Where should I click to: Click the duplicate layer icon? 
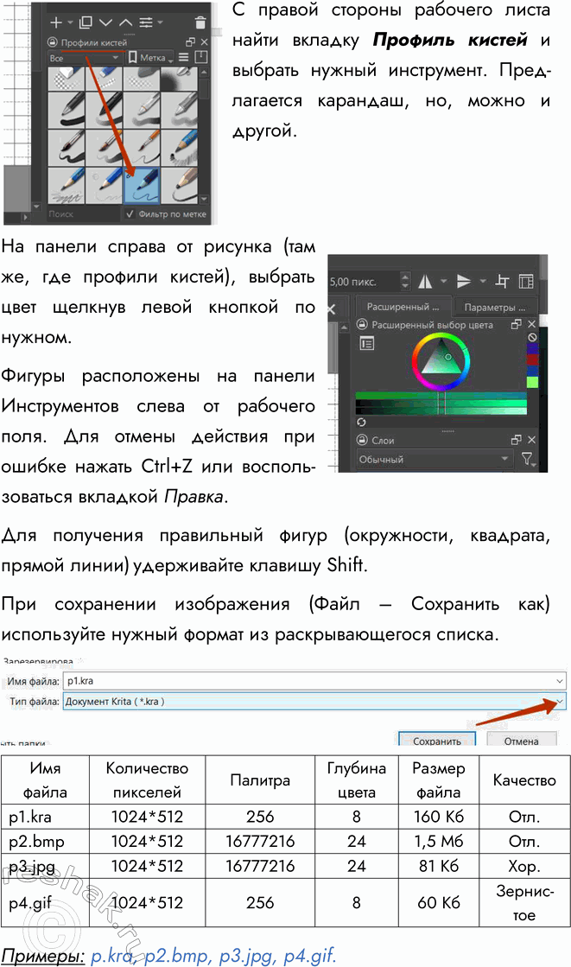coord(85,22)
